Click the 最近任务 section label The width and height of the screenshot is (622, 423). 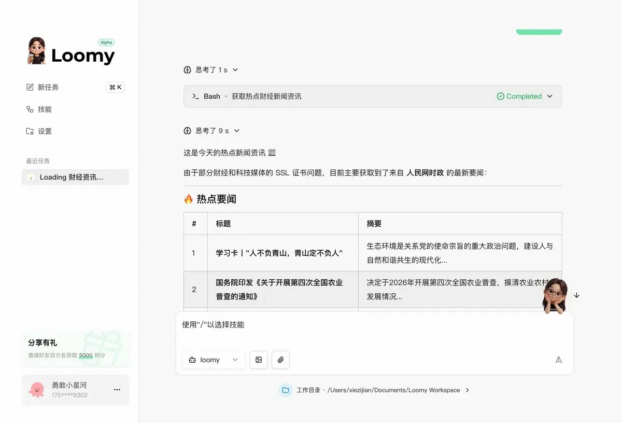(x=38, y=161)
